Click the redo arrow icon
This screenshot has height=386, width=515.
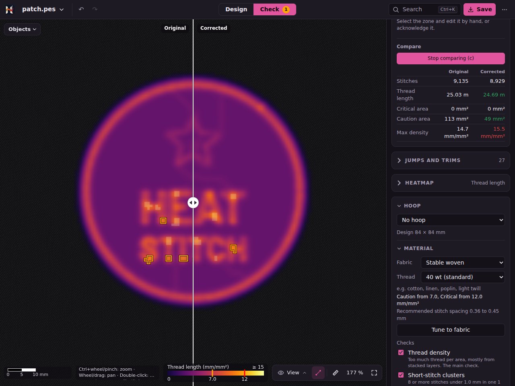point(95,9)
